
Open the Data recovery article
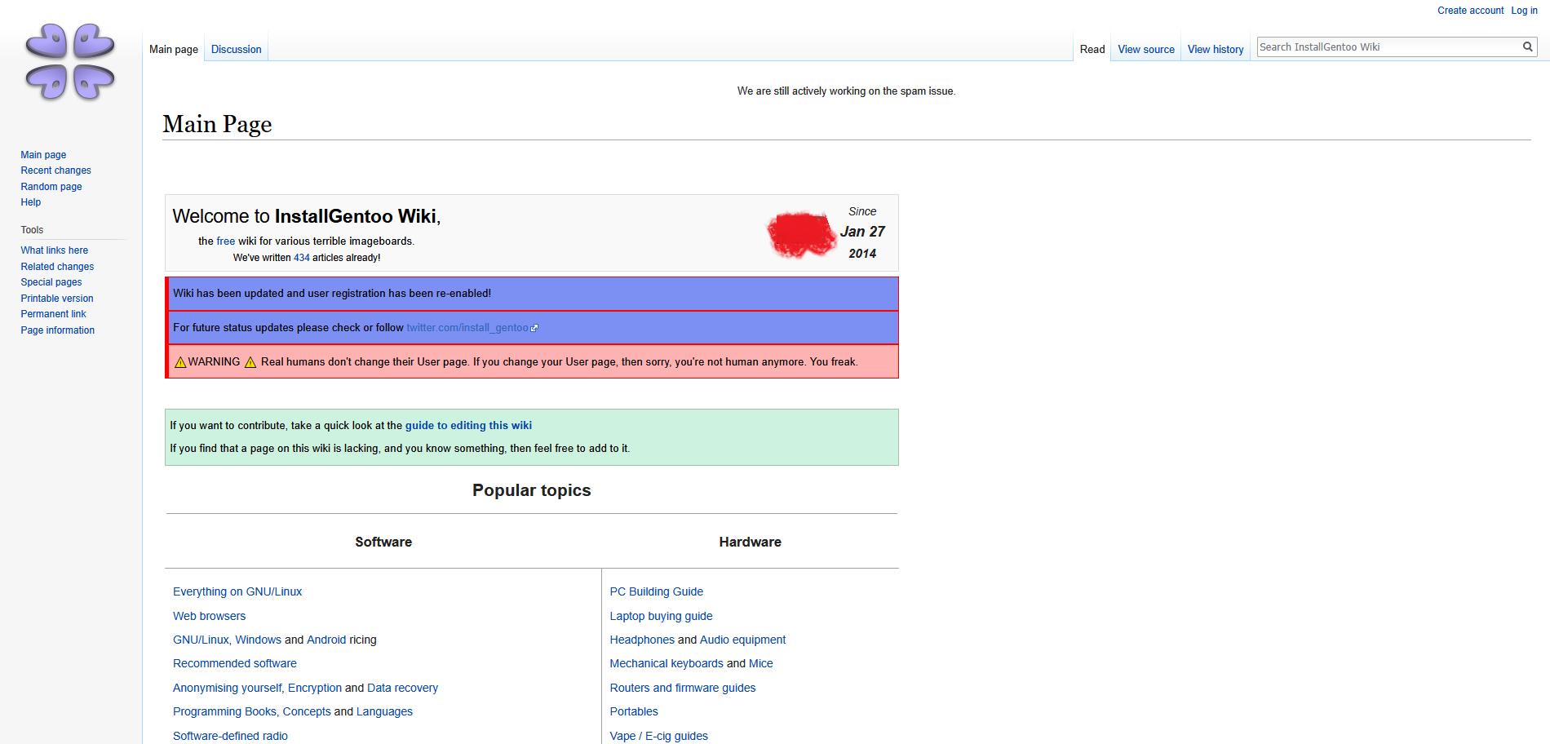pyautogui.click(x=402, y=688)
